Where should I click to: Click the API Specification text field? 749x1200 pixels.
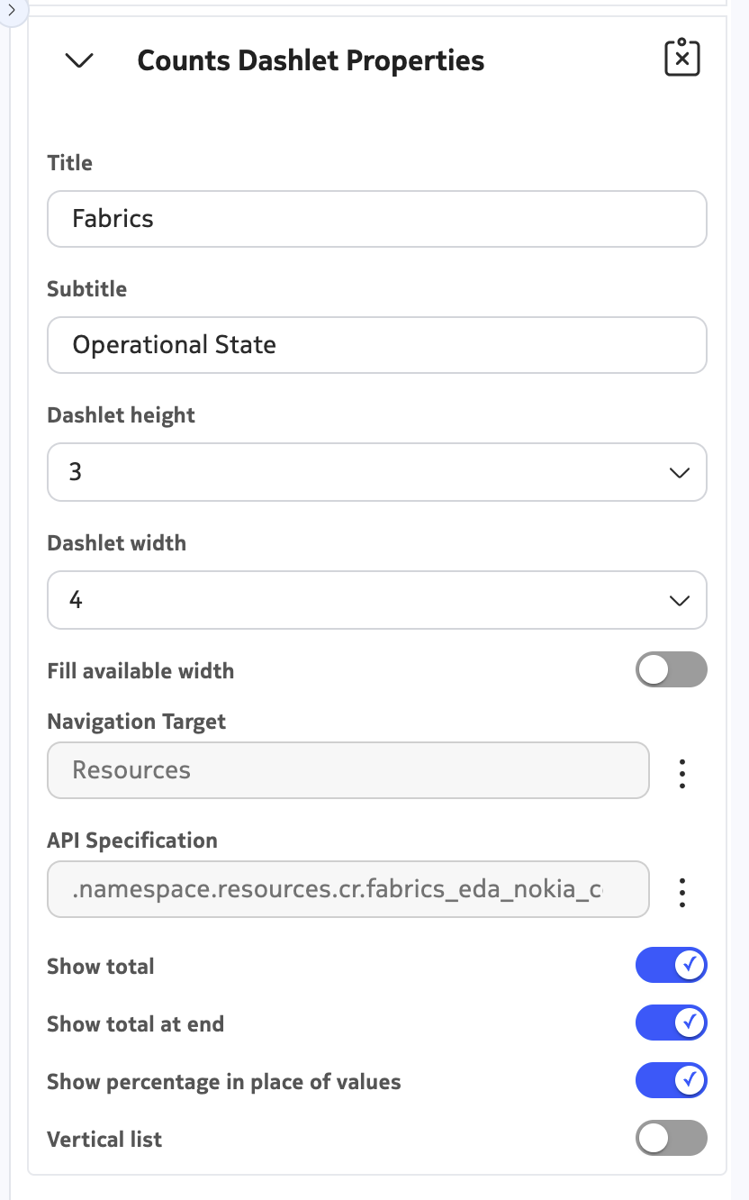347,889
